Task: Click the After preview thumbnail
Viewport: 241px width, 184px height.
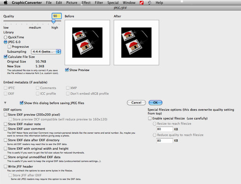Action: coord(136,42)
